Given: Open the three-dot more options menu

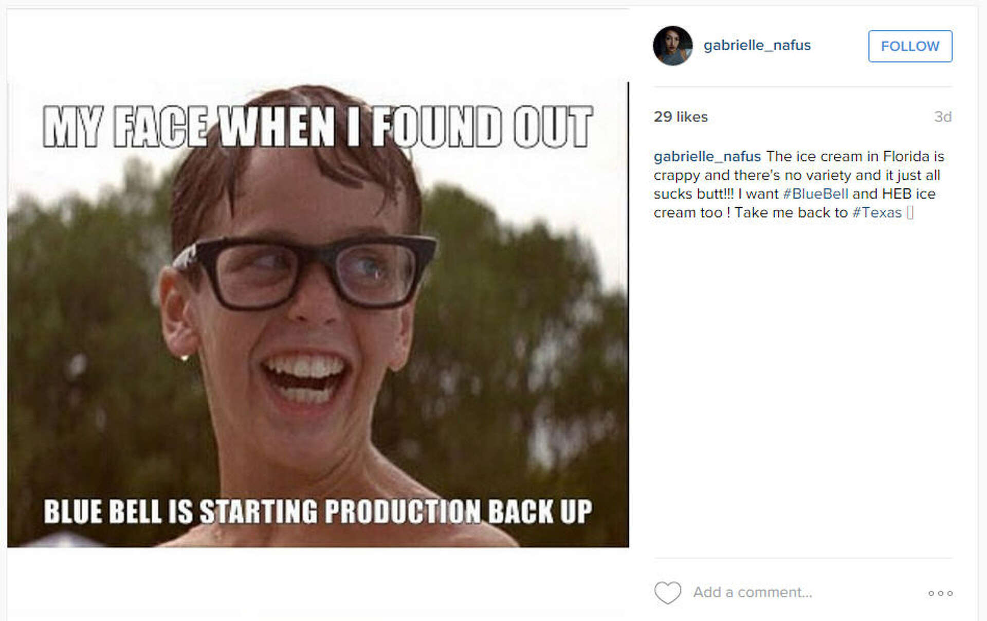Looking at the screenshot, I should tap(940, 593).
